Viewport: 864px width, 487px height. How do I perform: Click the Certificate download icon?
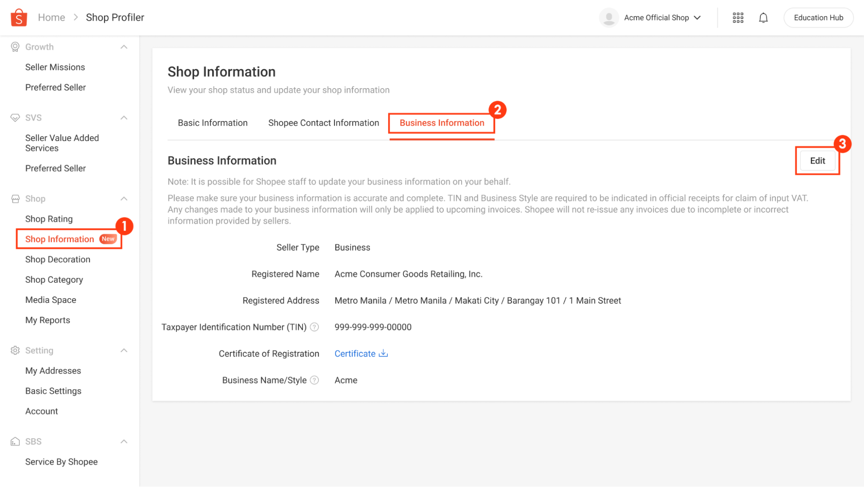pos(383,353)
